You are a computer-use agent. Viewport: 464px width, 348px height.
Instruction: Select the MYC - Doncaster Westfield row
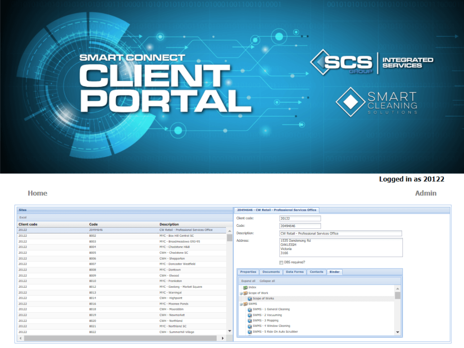click(121, 264)
